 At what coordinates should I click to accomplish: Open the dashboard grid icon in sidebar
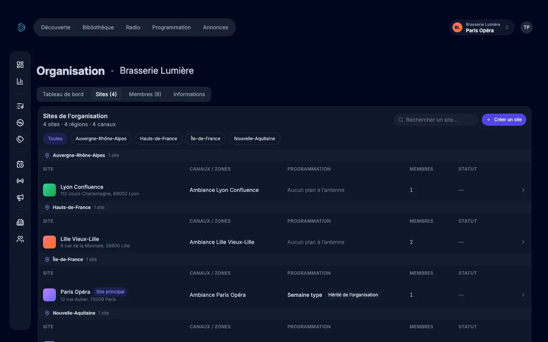[20, 65]
